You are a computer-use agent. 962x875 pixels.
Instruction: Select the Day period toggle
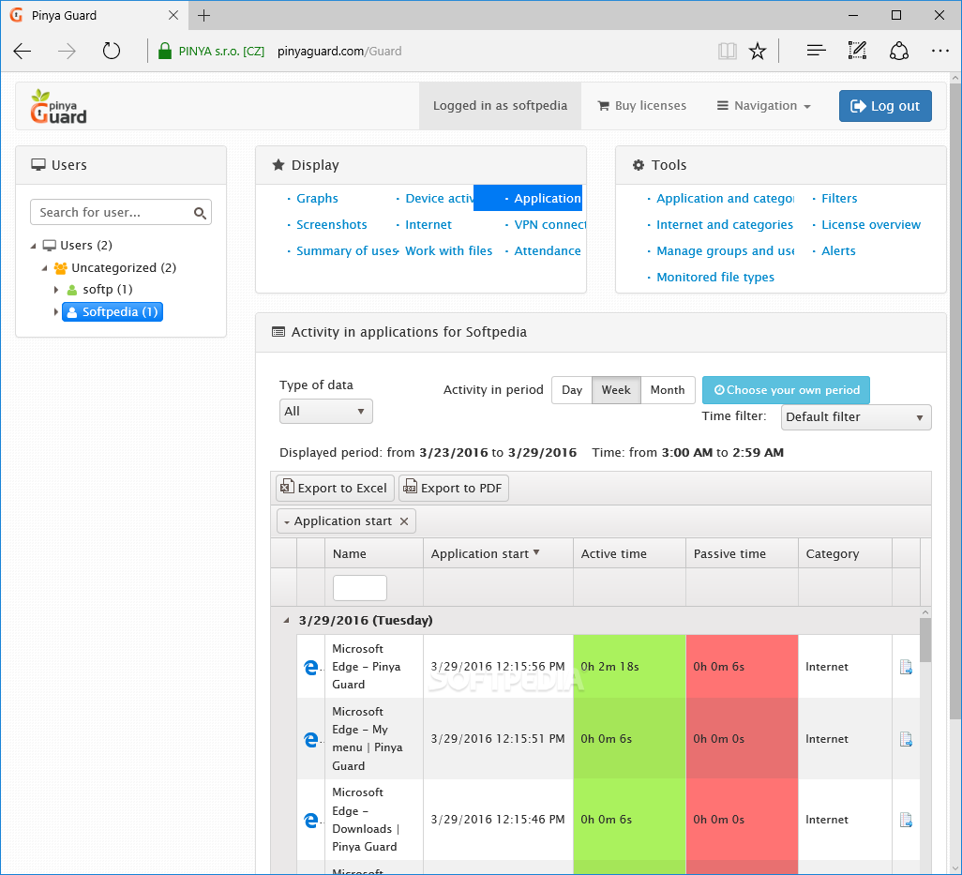coord(572,390)
